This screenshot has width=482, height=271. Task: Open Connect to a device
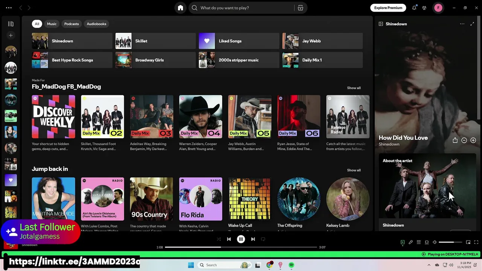pos(427,242)
